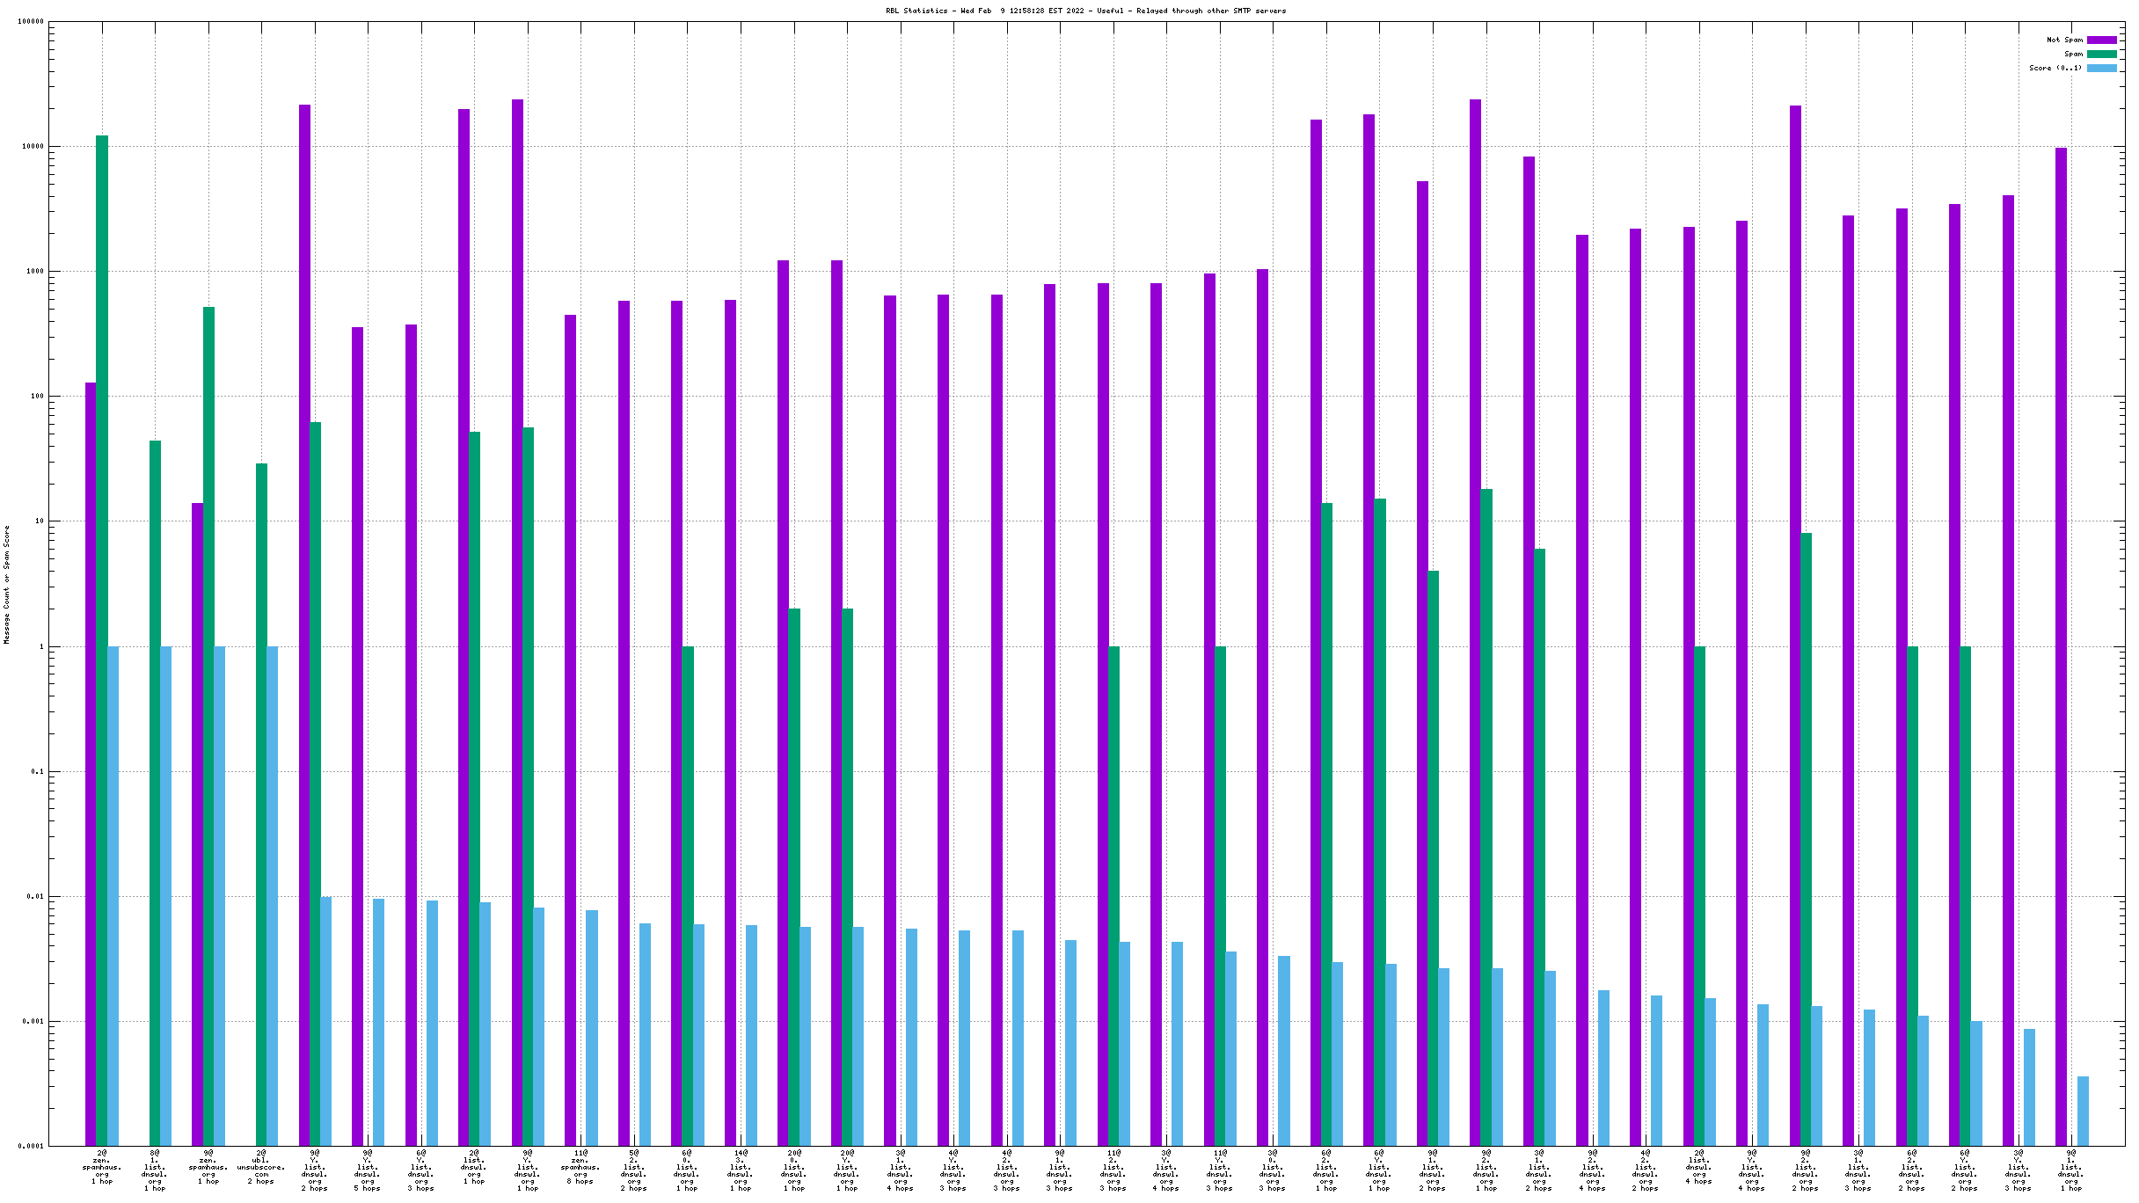
Task: Click the blue Score (0..1) legend swatch
Action: pos(2101,68)
